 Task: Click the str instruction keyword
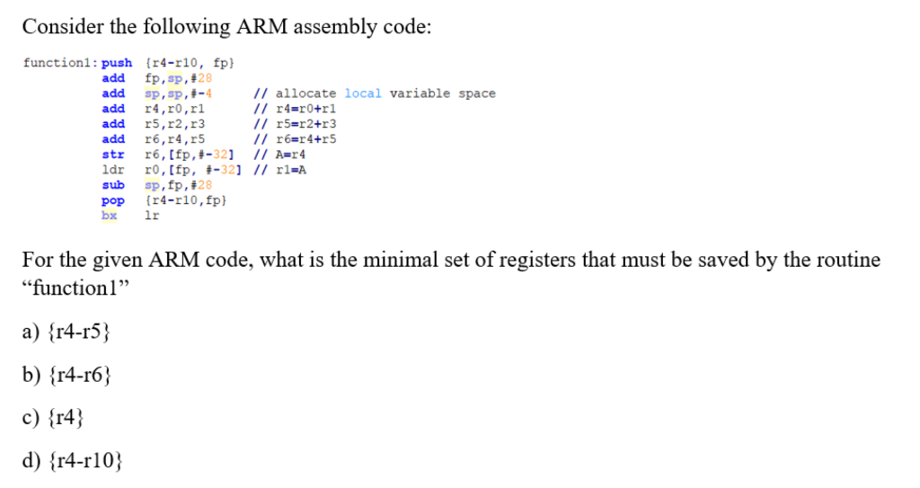113,155
